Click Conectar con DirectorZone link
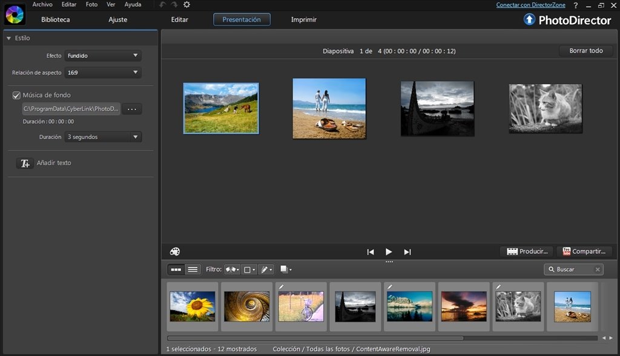 pyautogui.click(x=530, y=5)
